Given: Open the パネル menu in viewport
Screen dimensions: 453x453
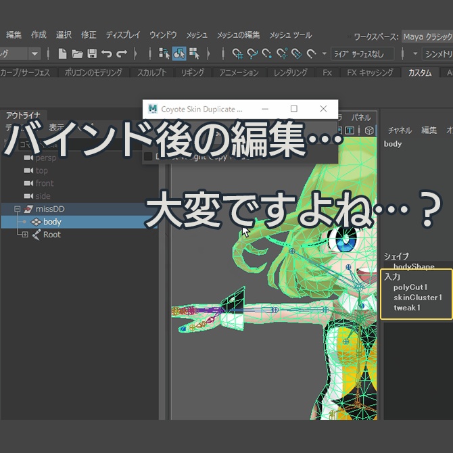Looking at the screenshot, I should click(x=361, y=117).
